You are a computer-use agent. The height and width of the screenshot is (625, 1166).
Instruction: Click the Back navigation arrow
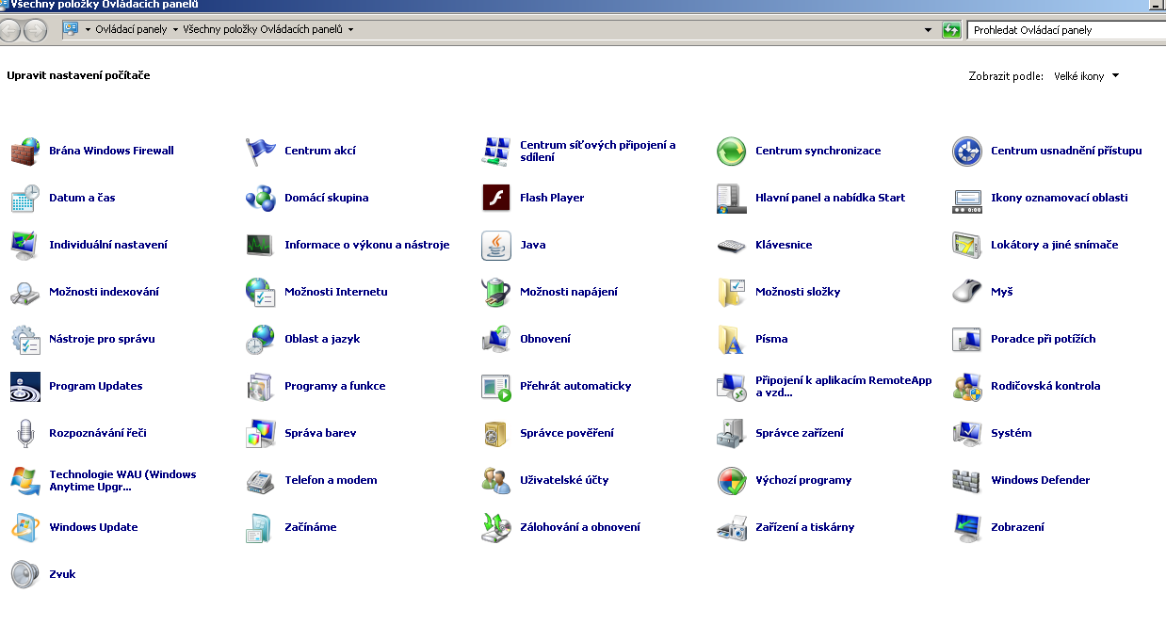(10, 30)
